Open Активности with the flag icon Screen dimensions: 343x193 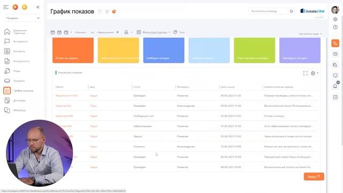click(7, 41)
